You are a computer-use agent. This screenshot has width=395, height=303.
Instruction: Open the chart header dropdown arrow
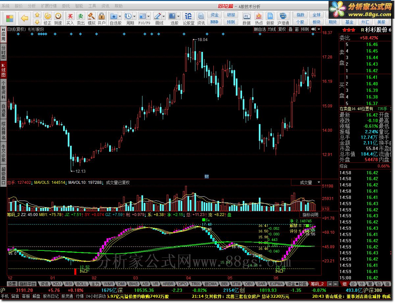(319, 29)
